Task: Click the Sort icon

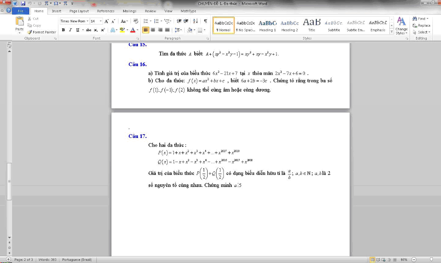Action: [x=196, y=21]
